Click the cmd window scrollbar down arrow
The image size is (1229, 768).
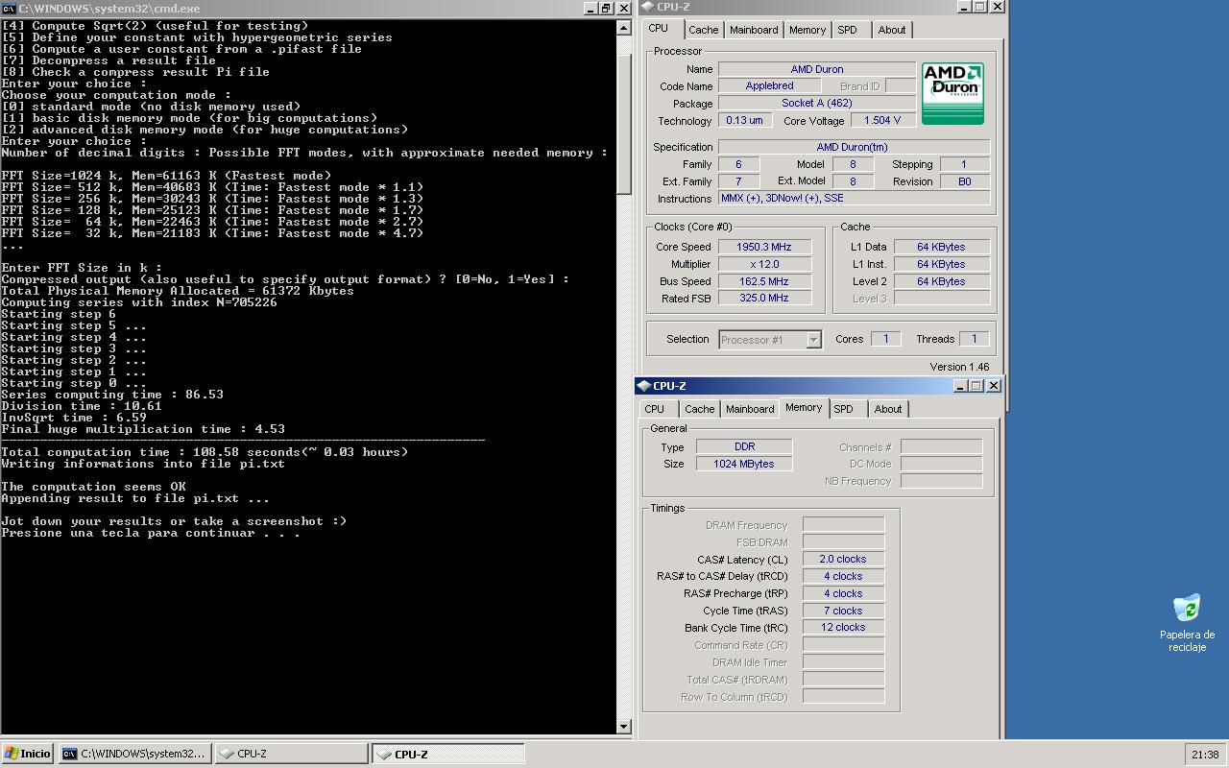pos(623,727)
